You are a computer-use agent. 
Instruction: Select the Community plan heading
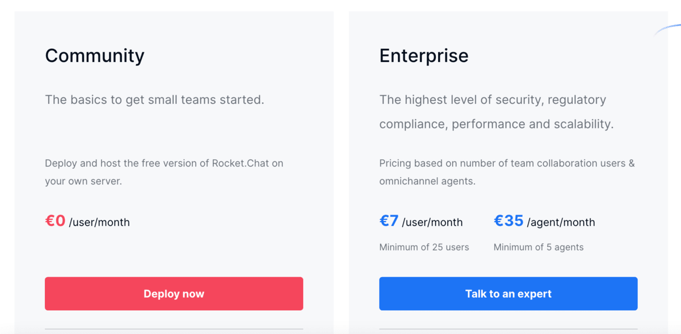[x=94, y=55]
